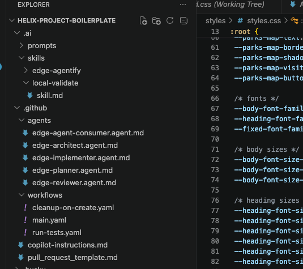Click the /* fonts */ comment line
Screen dimensions: 303x269
[x=257, y=99]
